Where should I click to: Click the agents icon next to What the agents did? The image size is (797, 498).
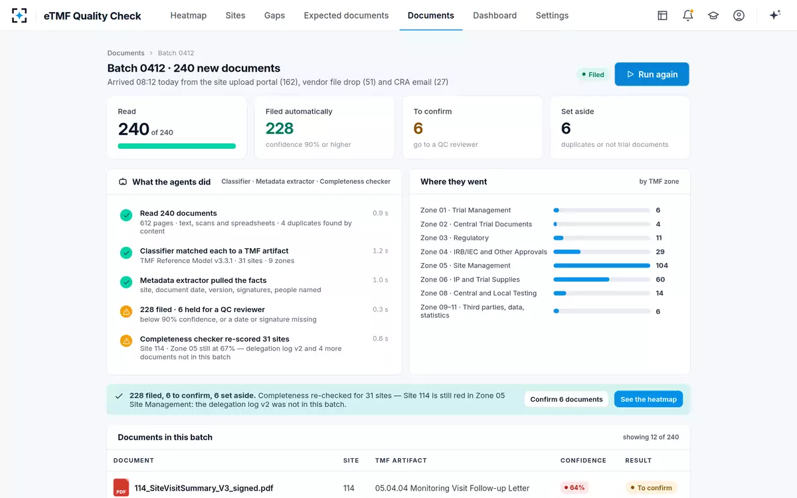(123, 181)
